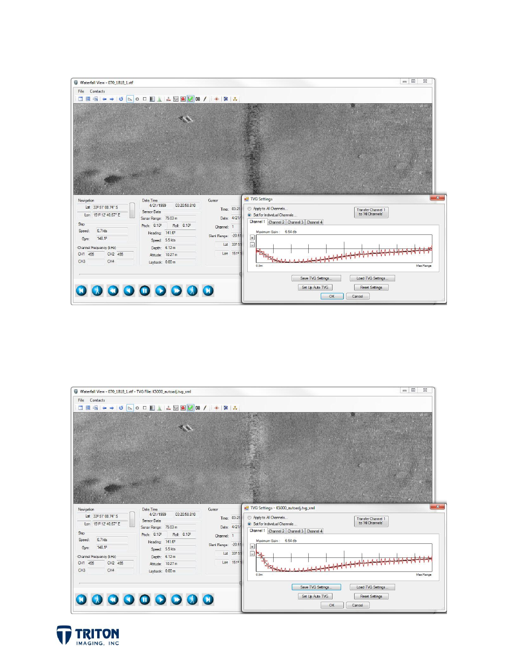Click 'Reset Settings' in lower dialog

(x=371, y=596)
